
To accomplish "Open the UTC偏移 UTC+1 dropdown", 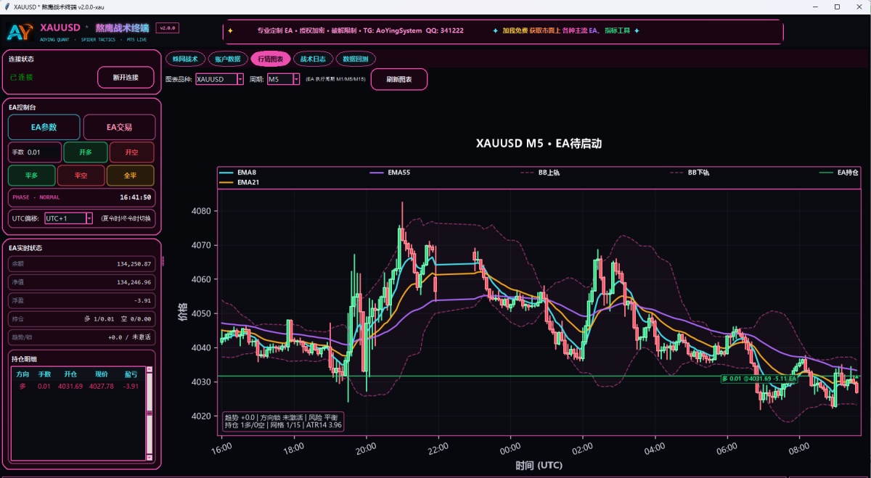I will (x=69, y=218).
